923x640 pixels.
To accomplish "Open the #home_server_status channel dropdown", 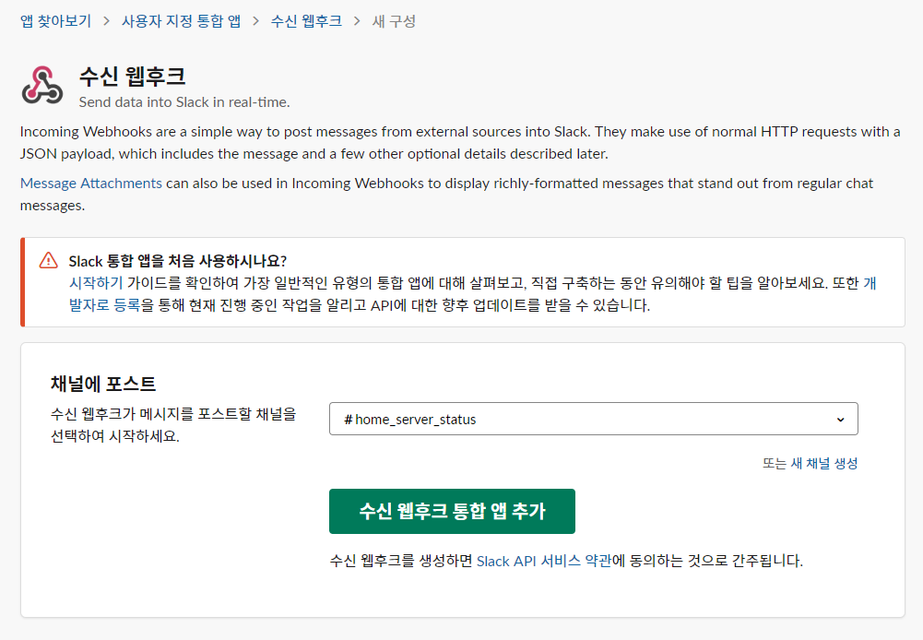I will pos(594,419).
